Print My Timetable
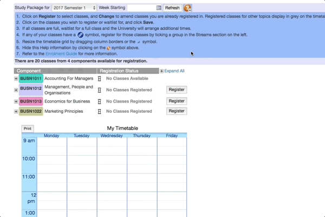 (28, 129)
